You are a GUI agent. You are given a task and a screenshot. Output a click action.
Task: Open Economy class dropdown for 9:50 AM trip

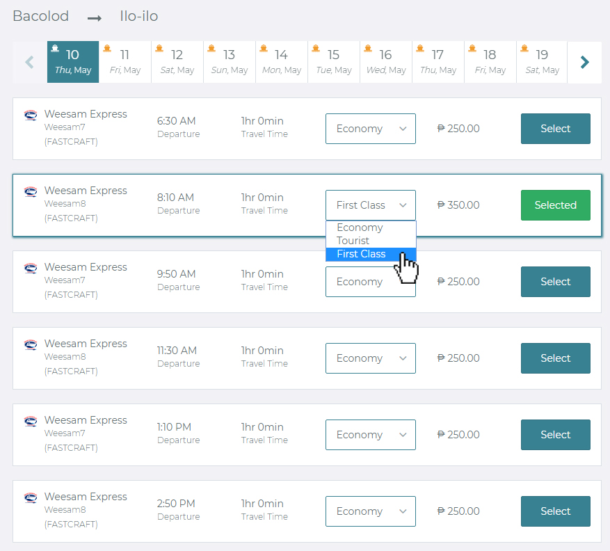click(x=370, y=282)
